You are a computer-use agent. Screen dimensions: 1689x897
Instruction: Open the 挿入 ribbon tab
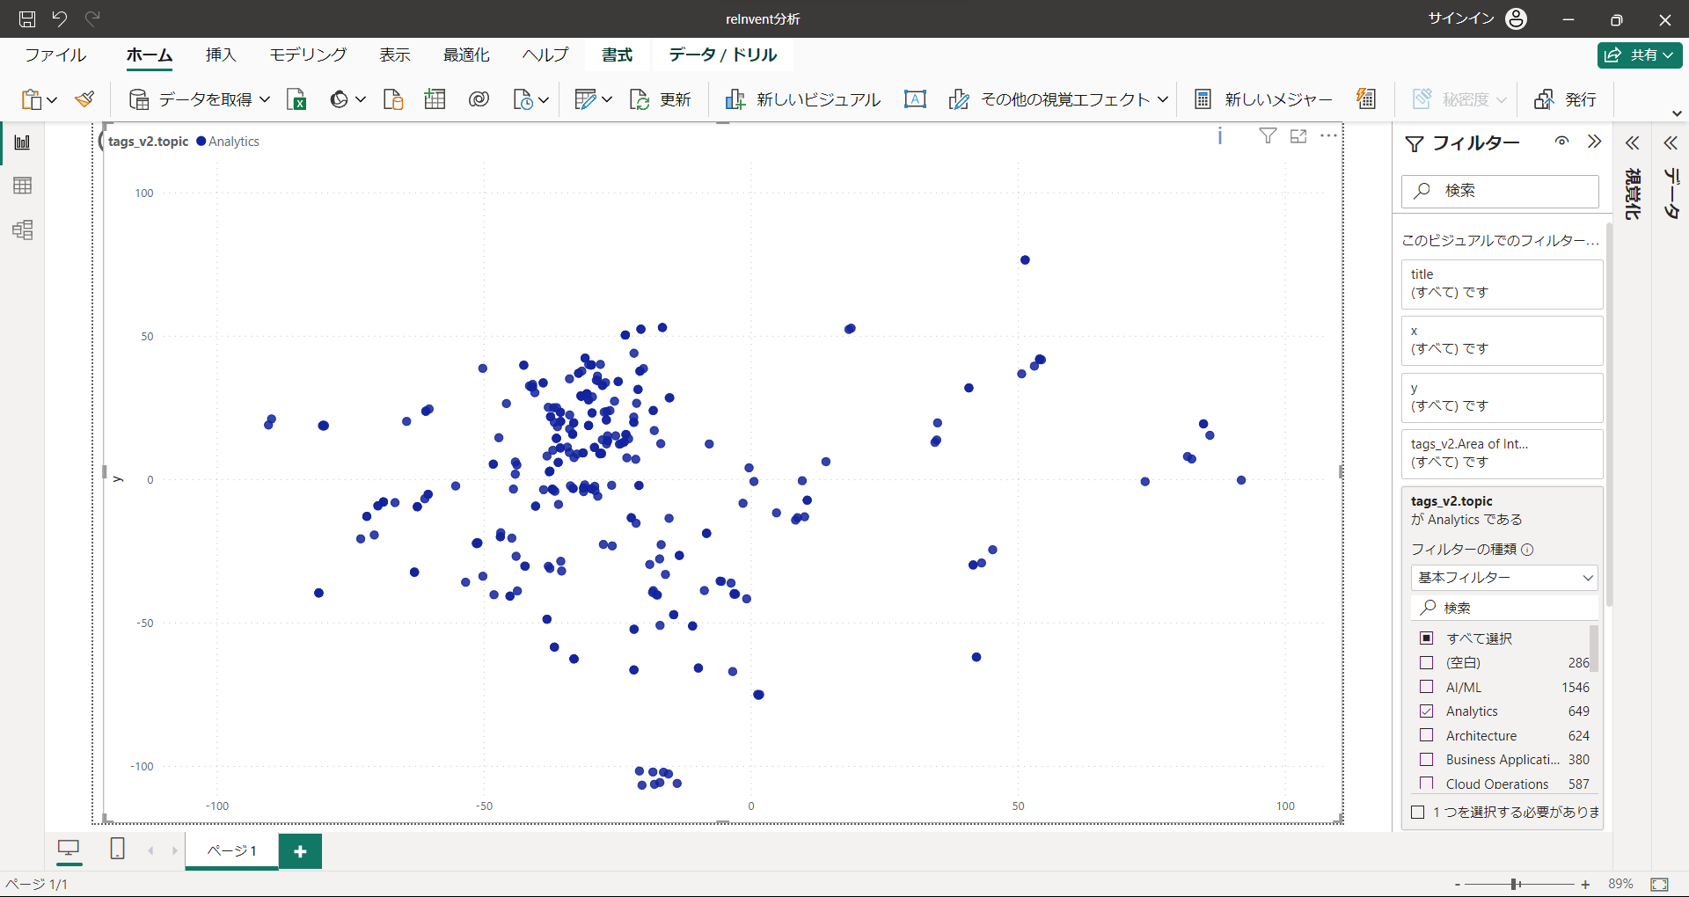point(221,55)
